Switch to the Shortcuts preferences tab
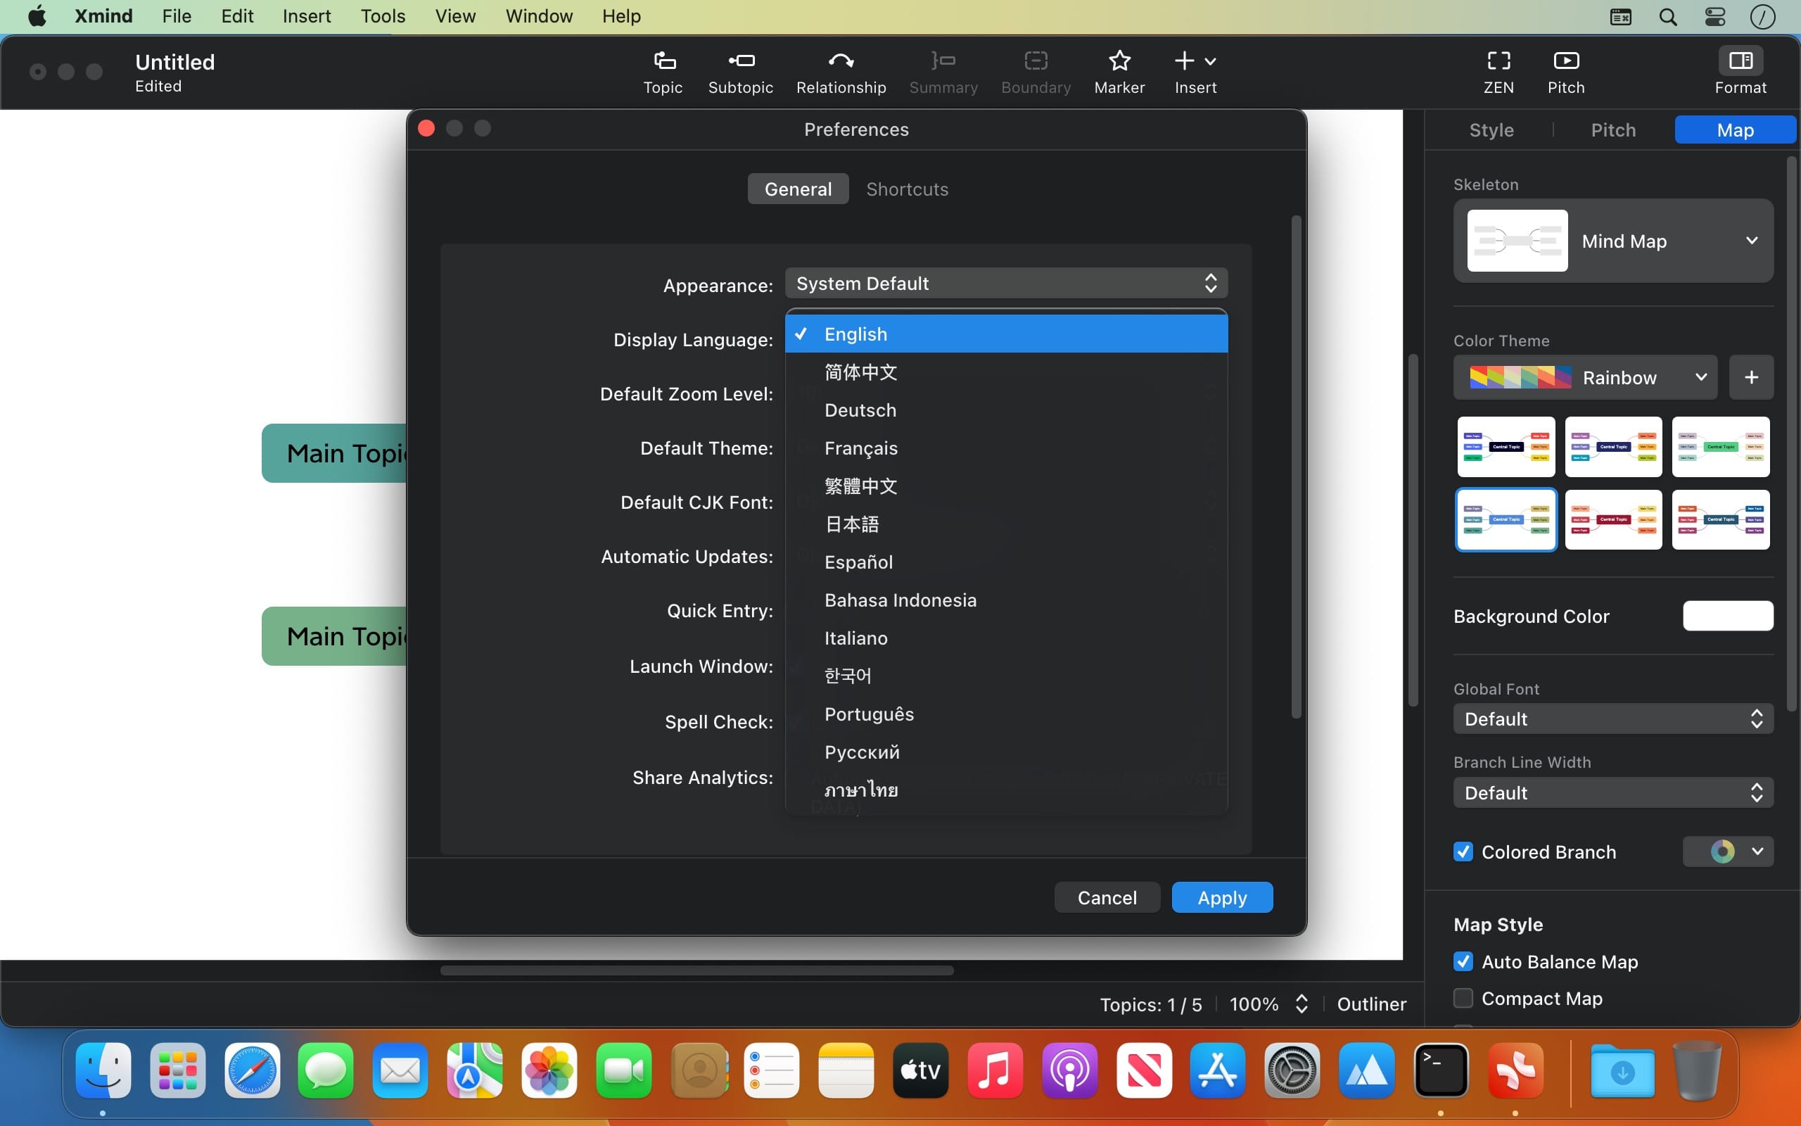 [x=906, y=189]
